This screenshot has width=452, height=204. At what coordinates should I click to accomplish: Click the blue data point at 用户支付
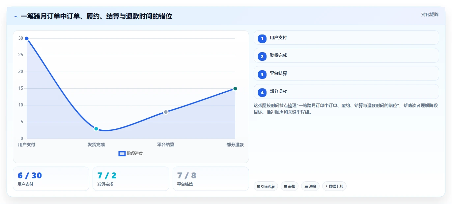pyautogui.click(x=27, y=38)
